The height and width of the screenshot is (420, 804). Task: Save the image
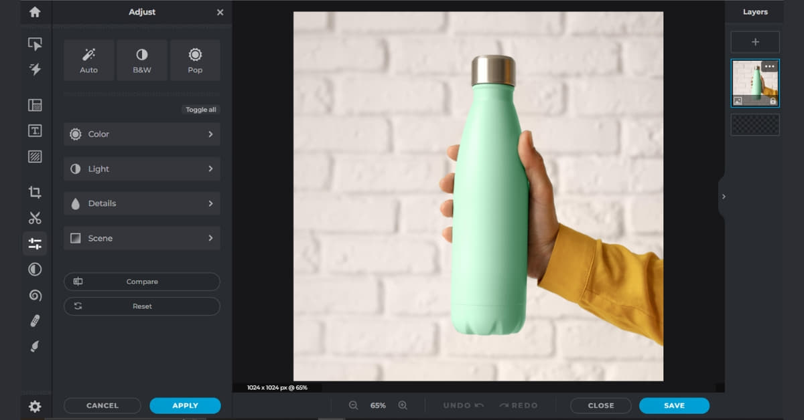[x=674, y=405]
